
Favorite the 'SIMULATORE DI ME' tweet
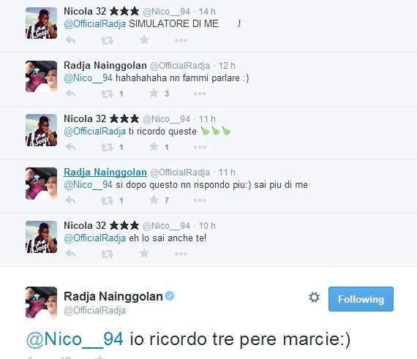pyautogui.click(x=144, y=40)
